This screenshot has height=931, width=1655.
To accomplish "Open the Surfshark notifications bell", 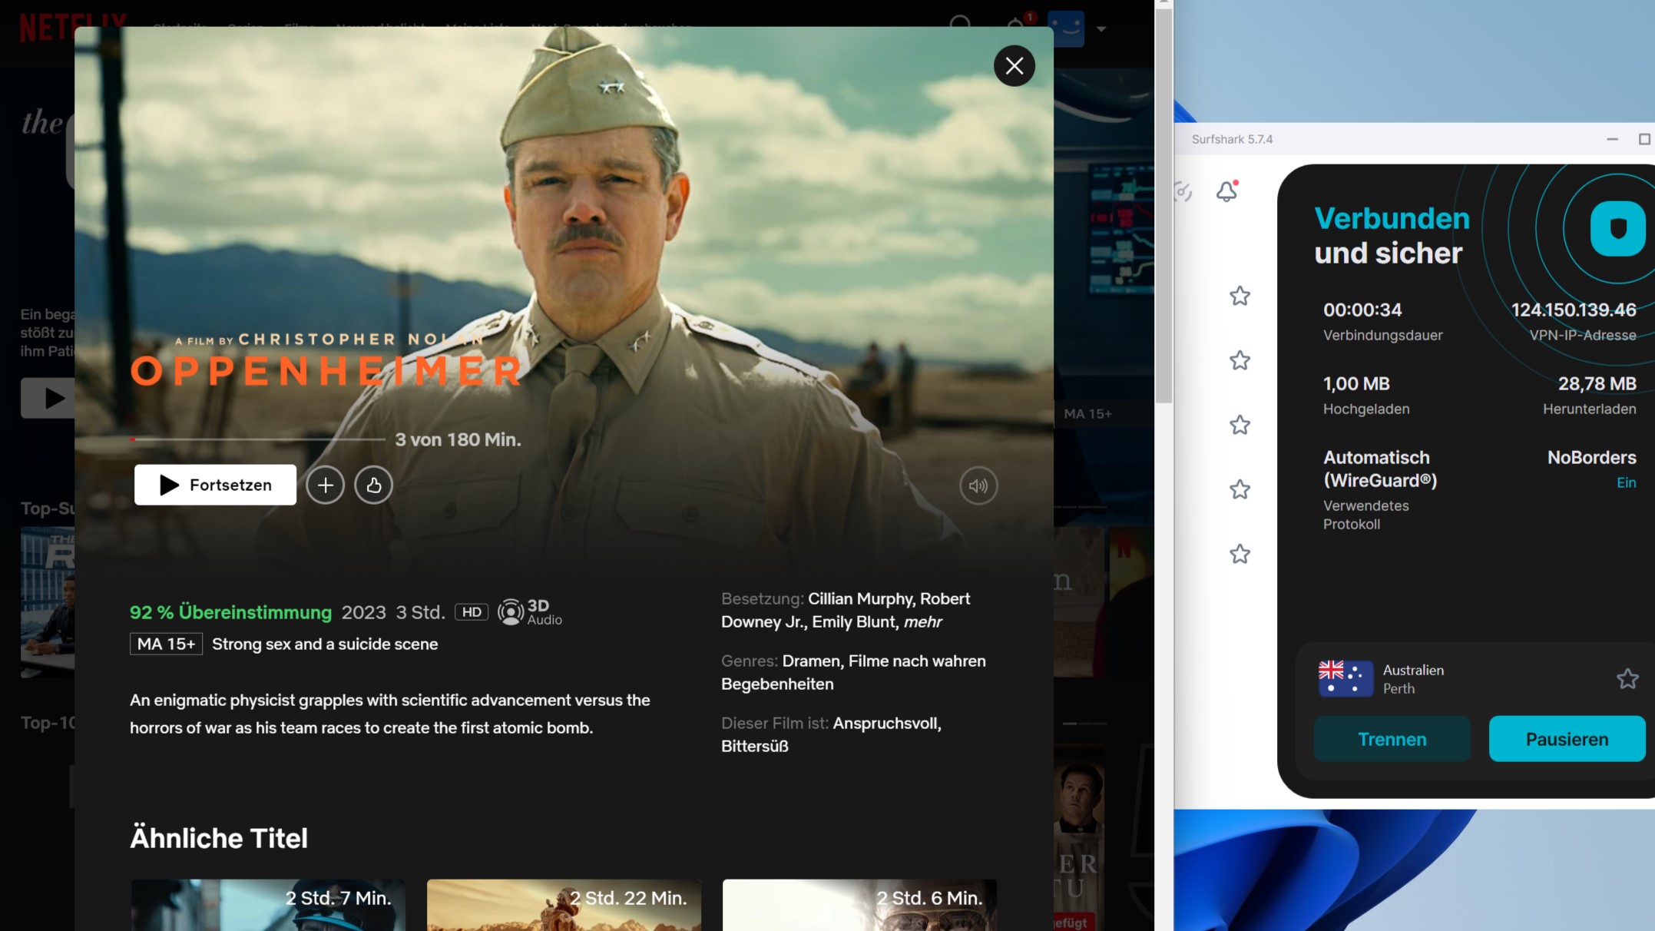I will click(x=1227, y=191).
